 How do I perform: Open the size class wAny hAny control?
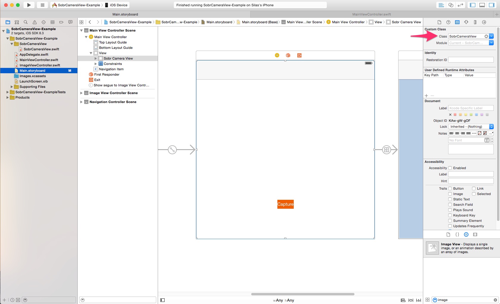click(284, 300)
